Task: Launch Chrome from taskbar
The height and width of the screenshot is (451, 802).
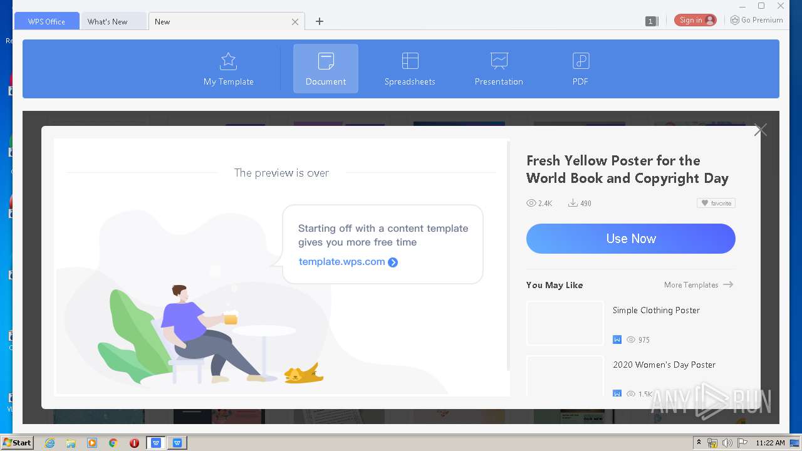Action: (x=113, y=443)
